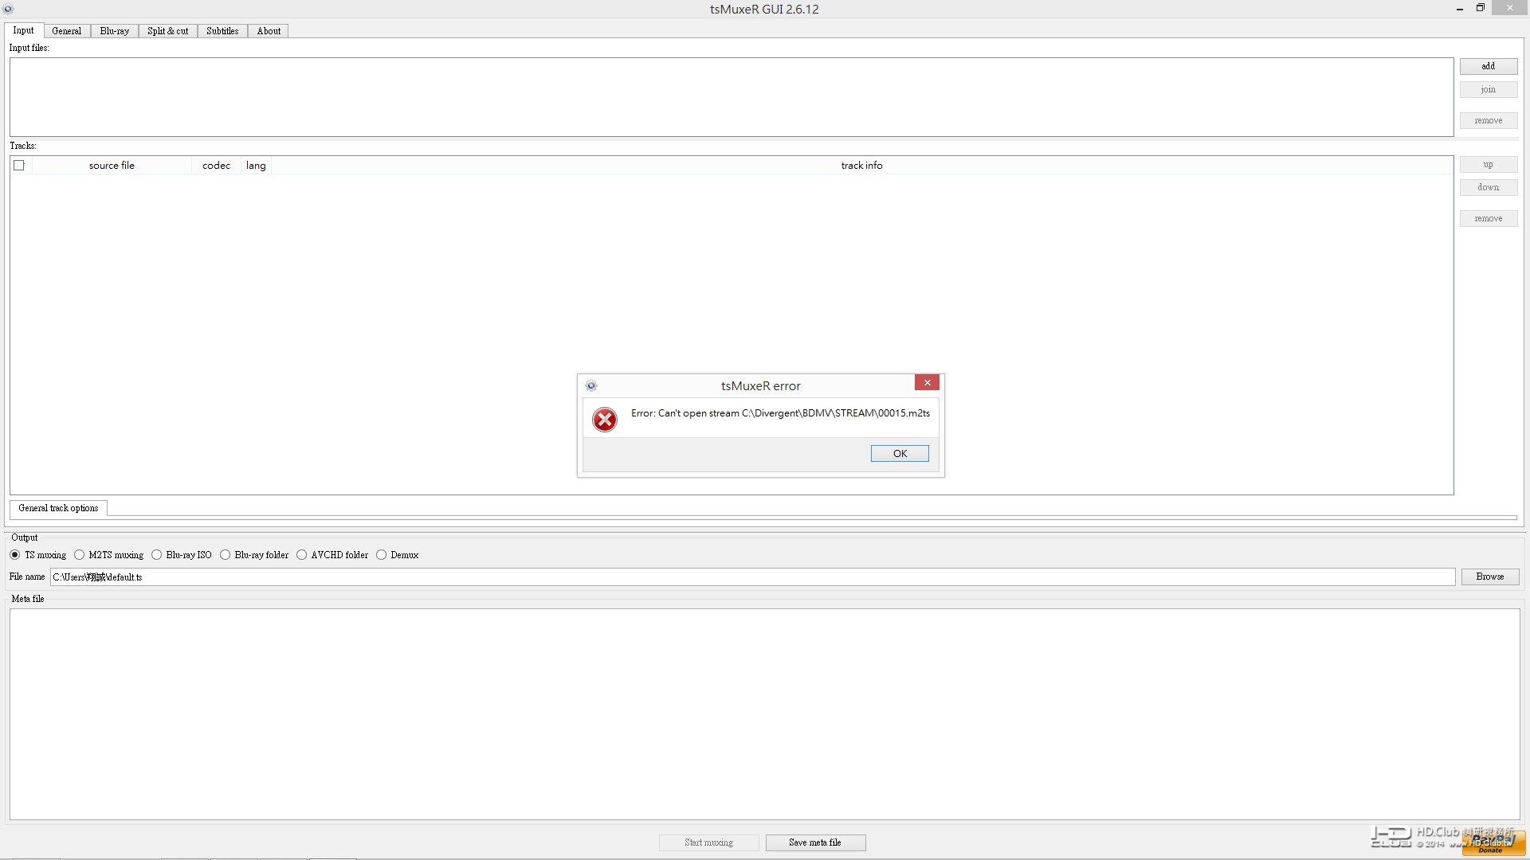Viewport: 1530px width, 860px height.
Task: Select AVCHD folder output option
Action: click(332, 555)
